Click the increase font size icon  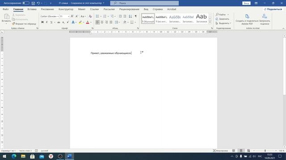coord(72,16)
